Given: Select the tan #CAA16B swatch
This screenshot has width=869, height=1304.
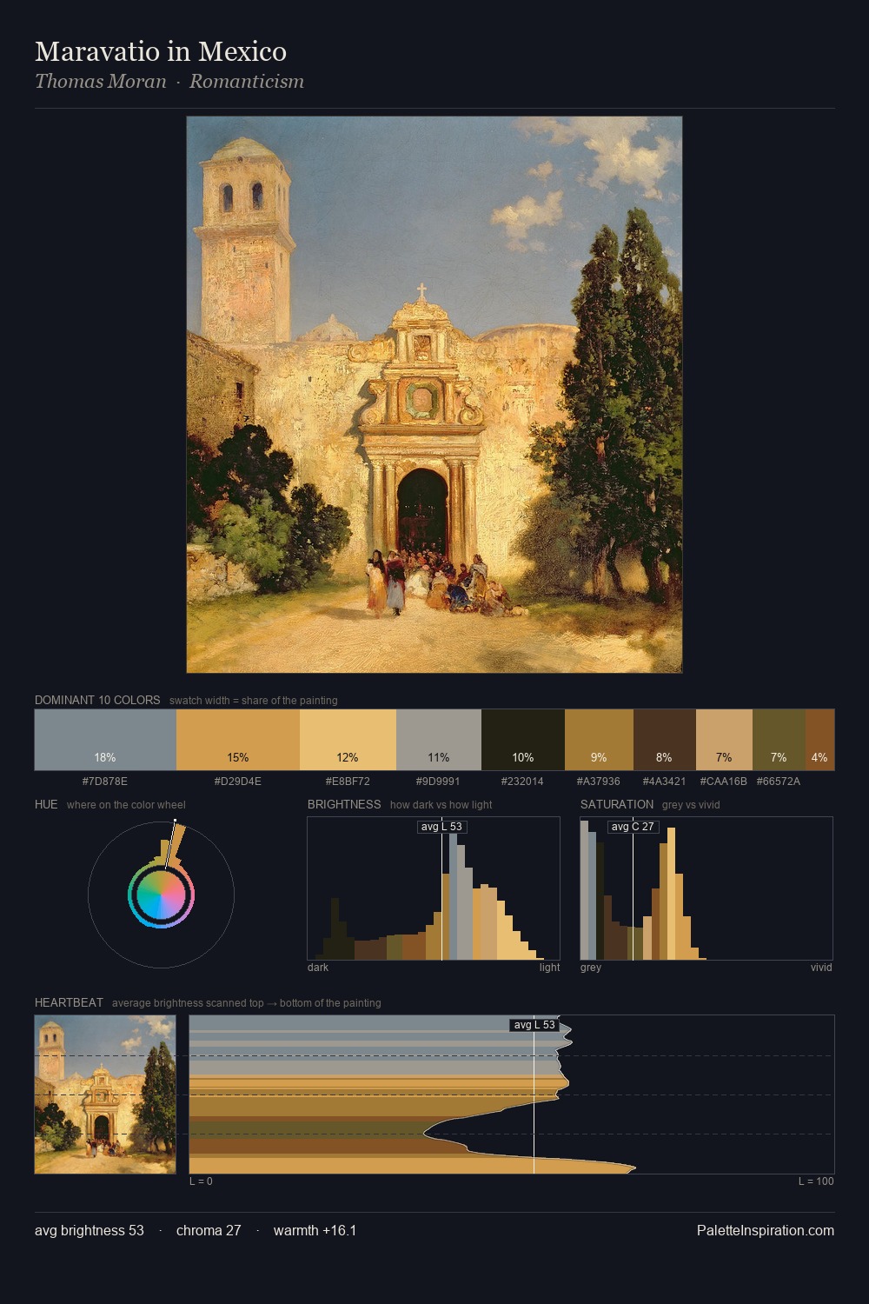Looking at the screenshot, I should pos(724,740).
